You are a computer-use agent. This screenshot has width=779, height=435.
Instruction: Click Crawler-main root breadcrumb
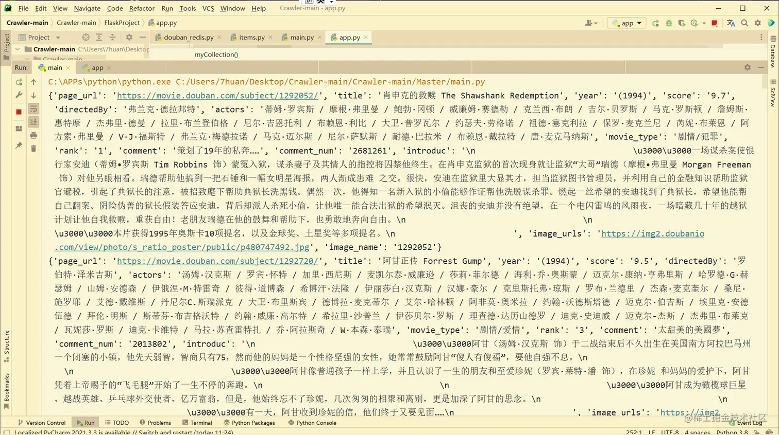pos(27,23)
